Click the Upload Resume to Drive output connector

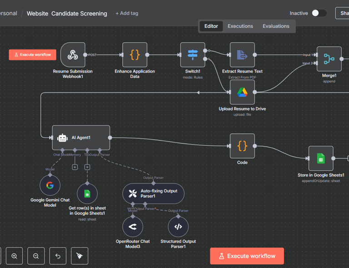click(254, 92)
